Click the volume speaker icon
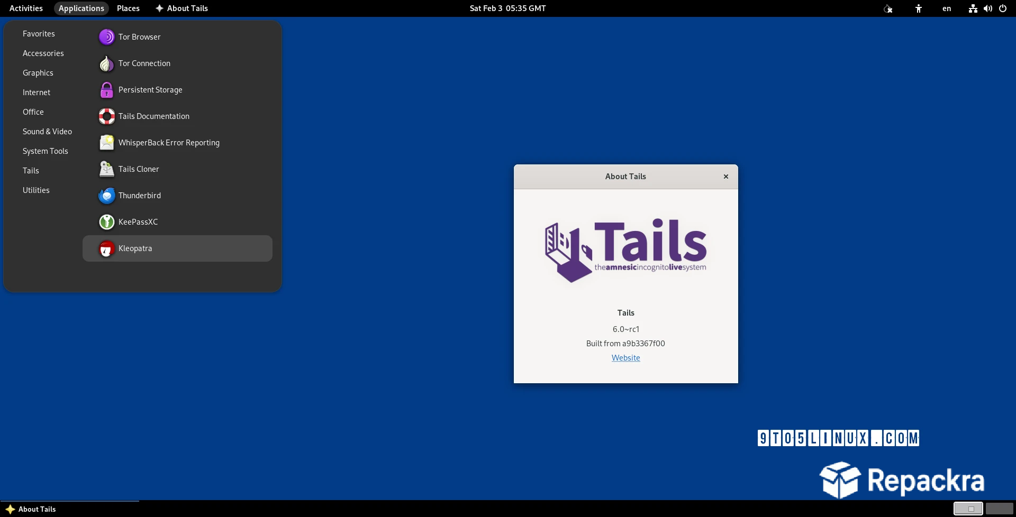Viewport: 1016px width, 517px height. [x=987, y=8]
